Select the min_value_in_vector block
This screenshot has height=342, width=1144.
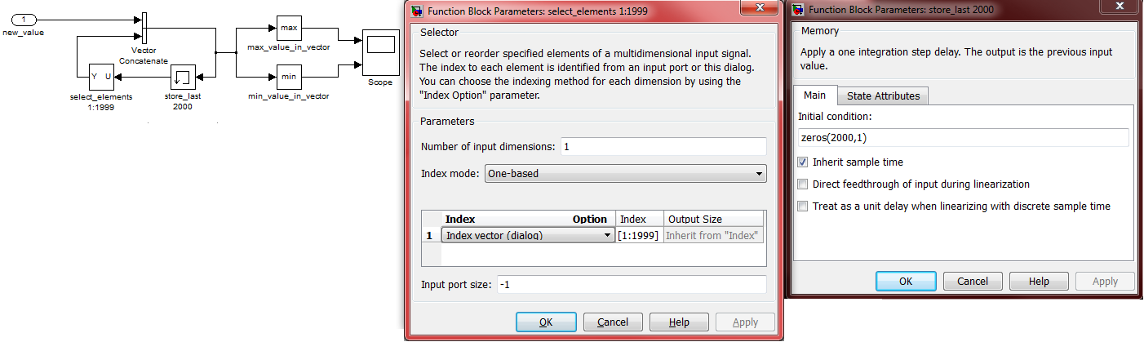pyautogui.click(x=288, y=78)
